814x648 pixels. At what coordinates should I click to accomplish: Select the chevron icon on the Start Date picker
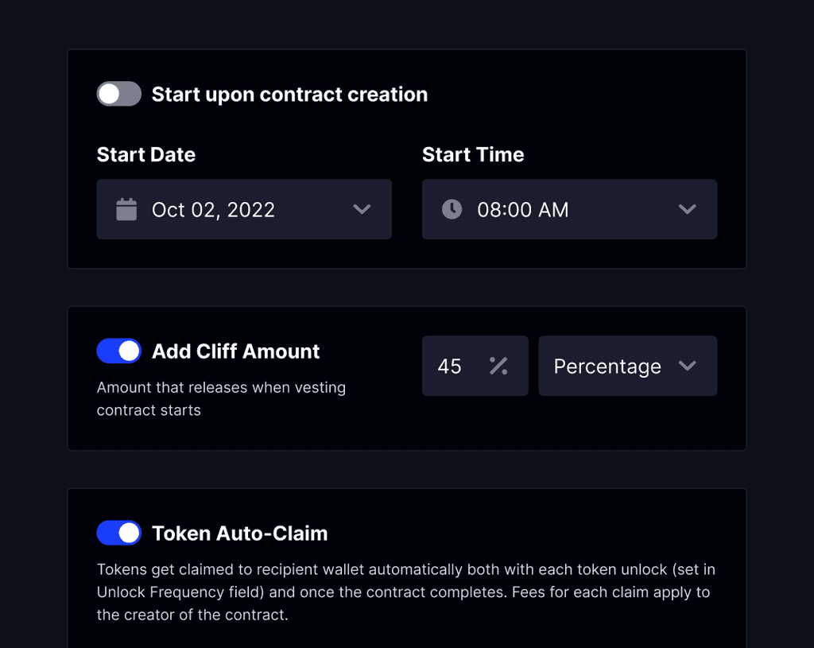362,209
